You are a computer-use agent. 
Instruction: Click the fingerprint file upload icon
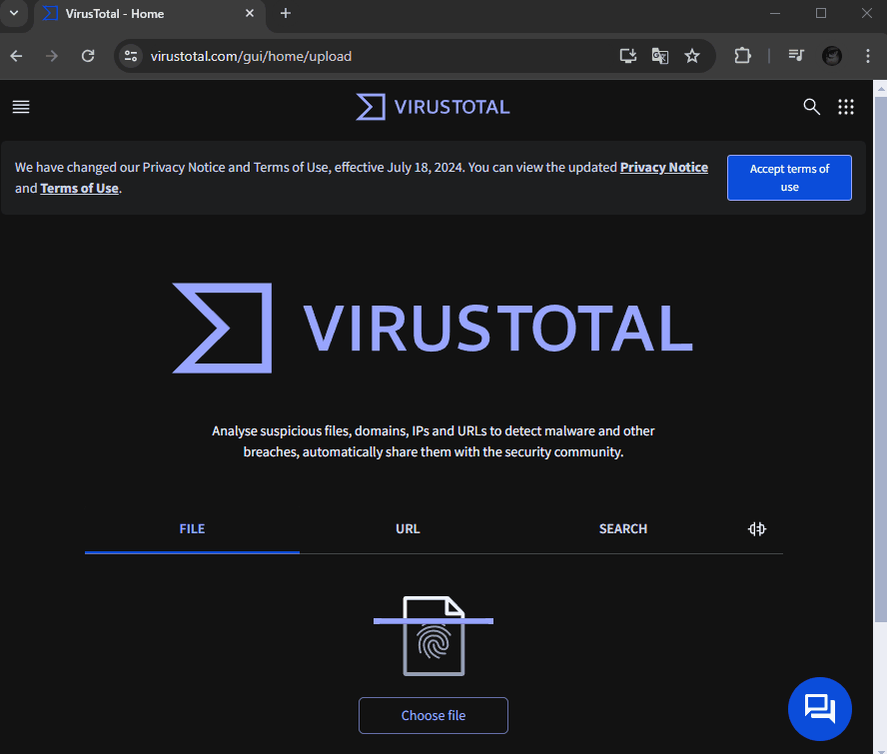coord(434,636)
